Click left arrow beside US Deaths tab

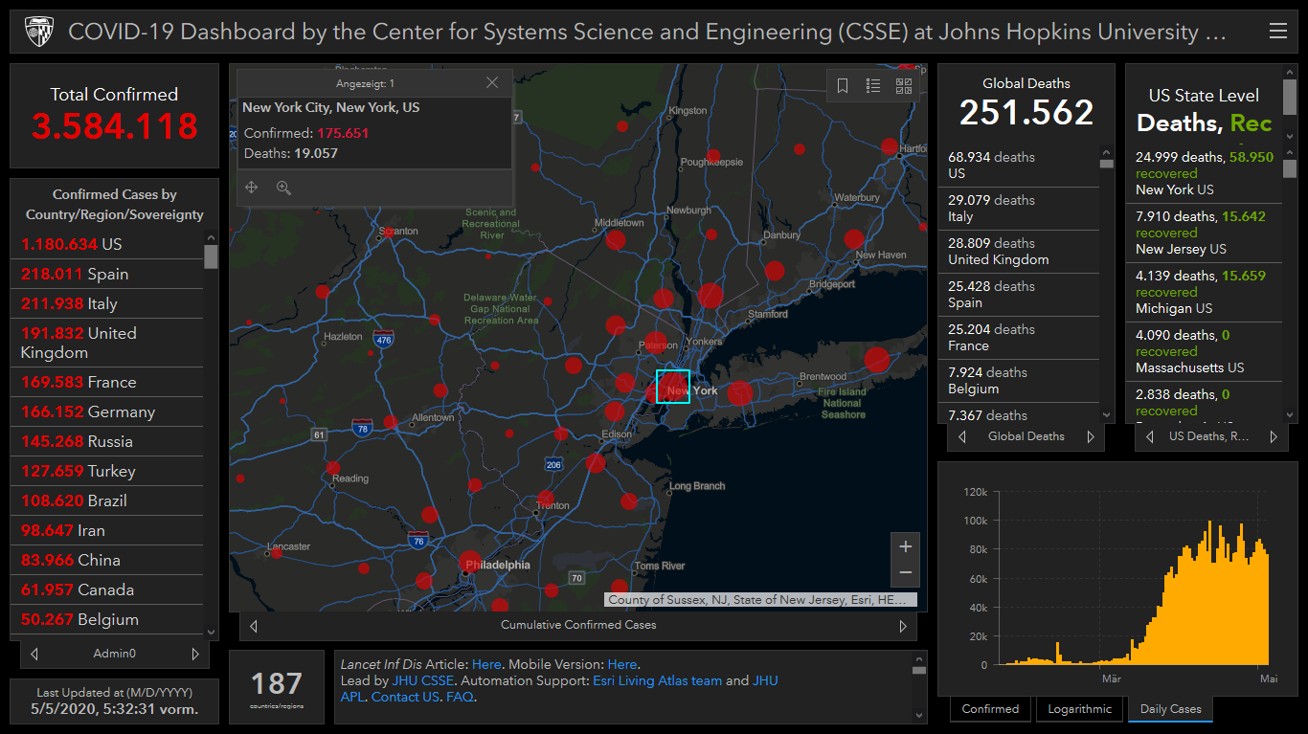[1149, 436]
